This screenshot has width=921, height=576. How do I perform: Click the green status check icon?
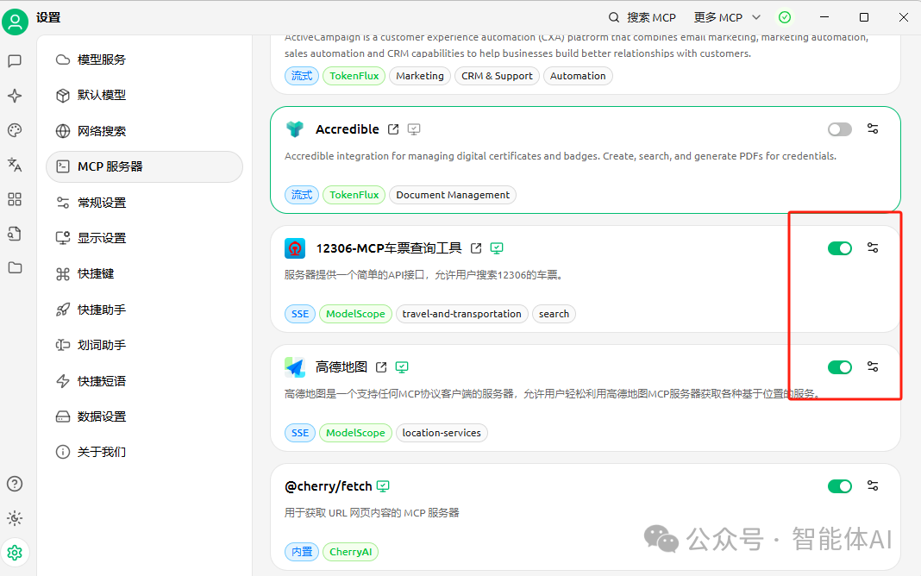coord(785,17)
